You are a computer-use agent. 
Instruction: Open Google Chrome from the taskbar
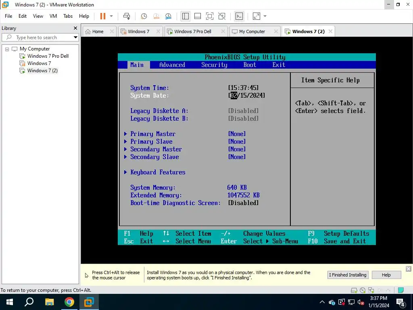(x=69, y=302)
